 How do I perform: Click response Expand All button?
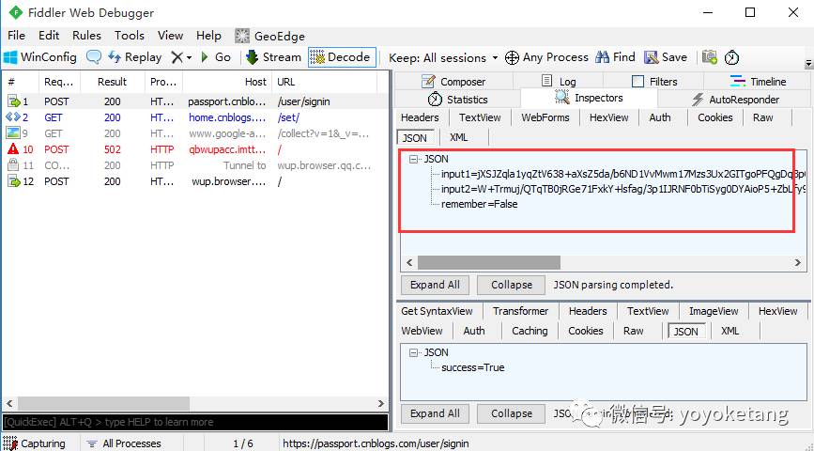tap(435, 413)
